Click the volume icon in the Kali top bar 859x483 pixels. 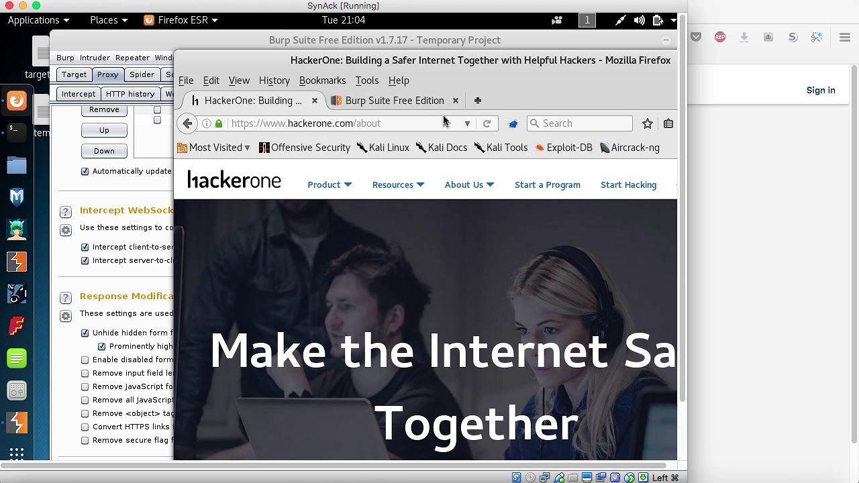click(x=640, y=20)
